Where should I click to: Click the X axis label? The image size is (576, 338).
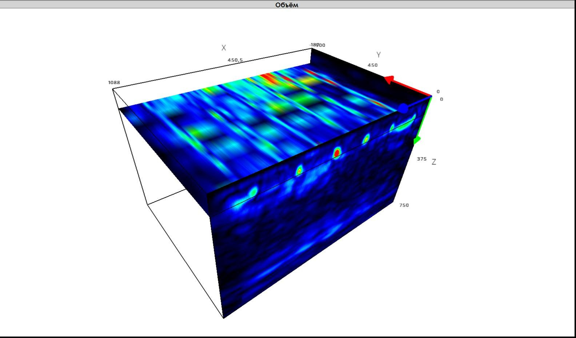(x=224, y=48)
